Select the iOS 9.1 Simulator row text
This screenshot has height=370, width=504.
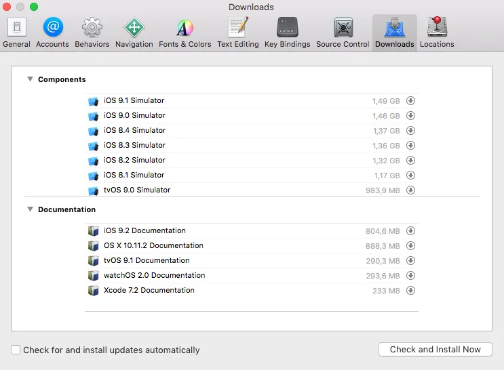coord(134,100)
